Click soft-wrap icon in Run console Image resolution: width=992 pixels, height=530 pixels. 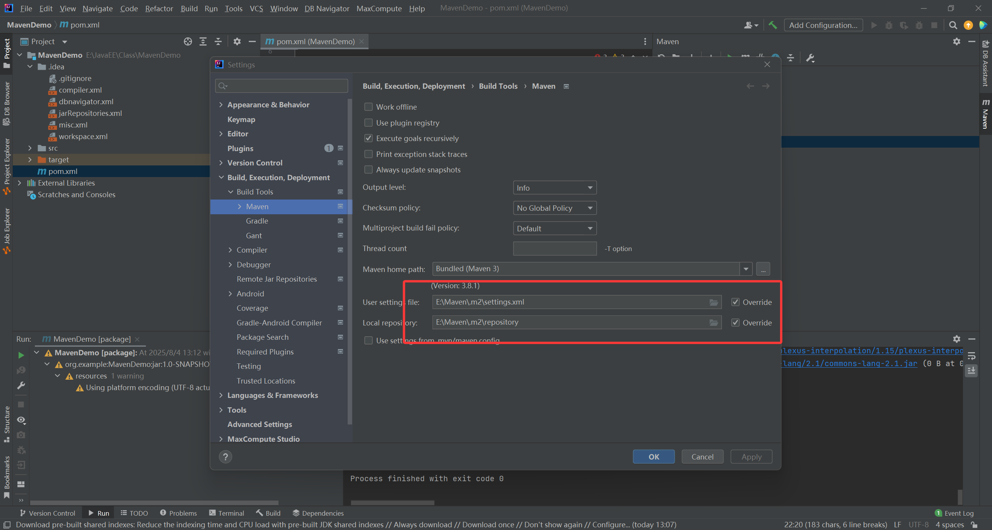pyautogui.click(x=971, y=356)
